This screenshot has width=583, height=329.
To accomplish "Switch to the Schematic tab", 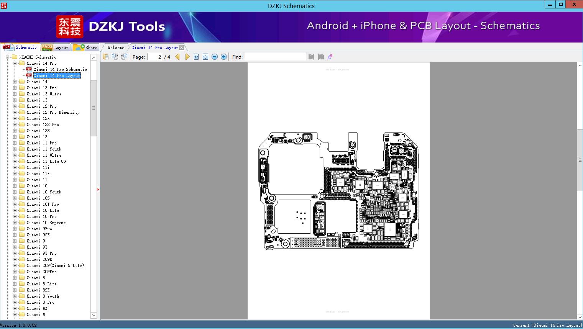I will tap(20, 47).
